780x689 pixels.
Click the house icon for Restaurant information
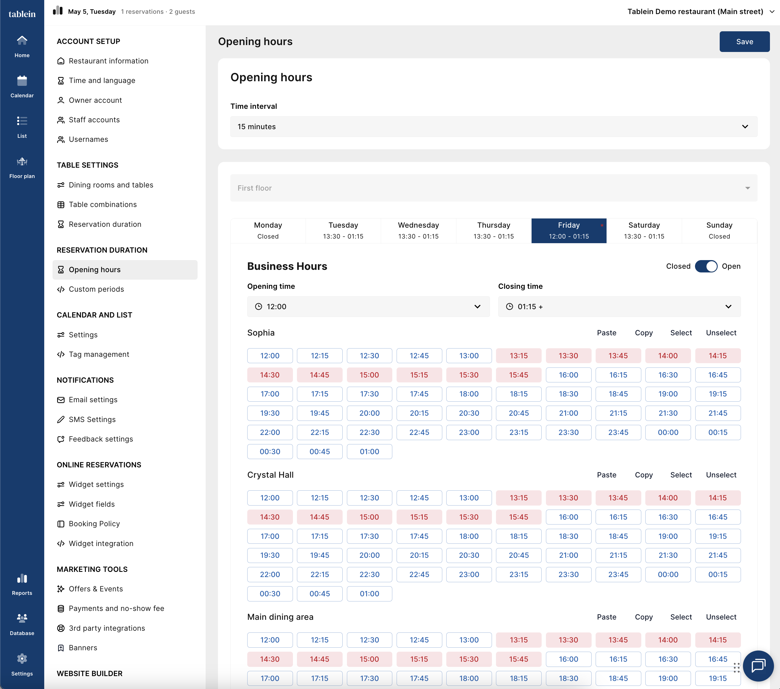coord(61,61)
